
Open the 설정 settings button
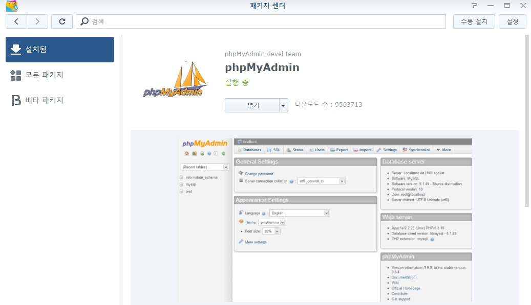513,21
